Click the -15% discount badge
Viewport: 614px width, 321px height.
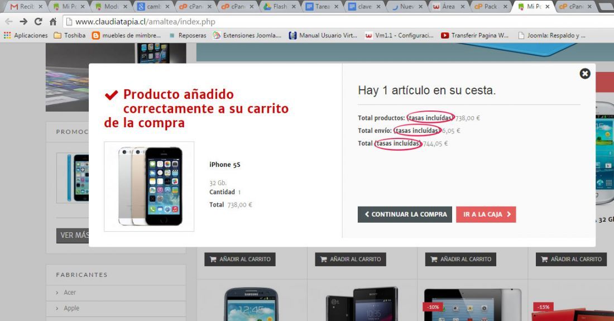pyautogui.click(x=543, y=307)
